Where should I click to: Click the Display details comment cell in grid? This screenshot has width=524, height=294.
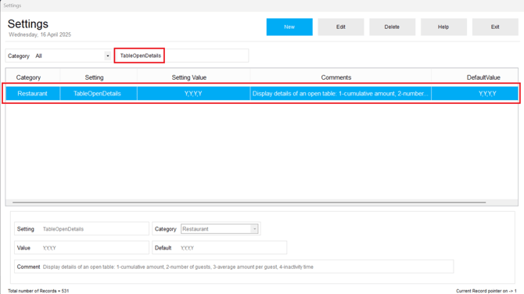[x=340, y=94]
